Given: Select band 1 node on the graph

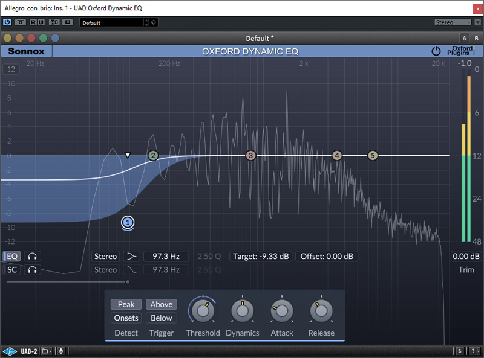Looking at the screenshot, I should tap(127, 223).
